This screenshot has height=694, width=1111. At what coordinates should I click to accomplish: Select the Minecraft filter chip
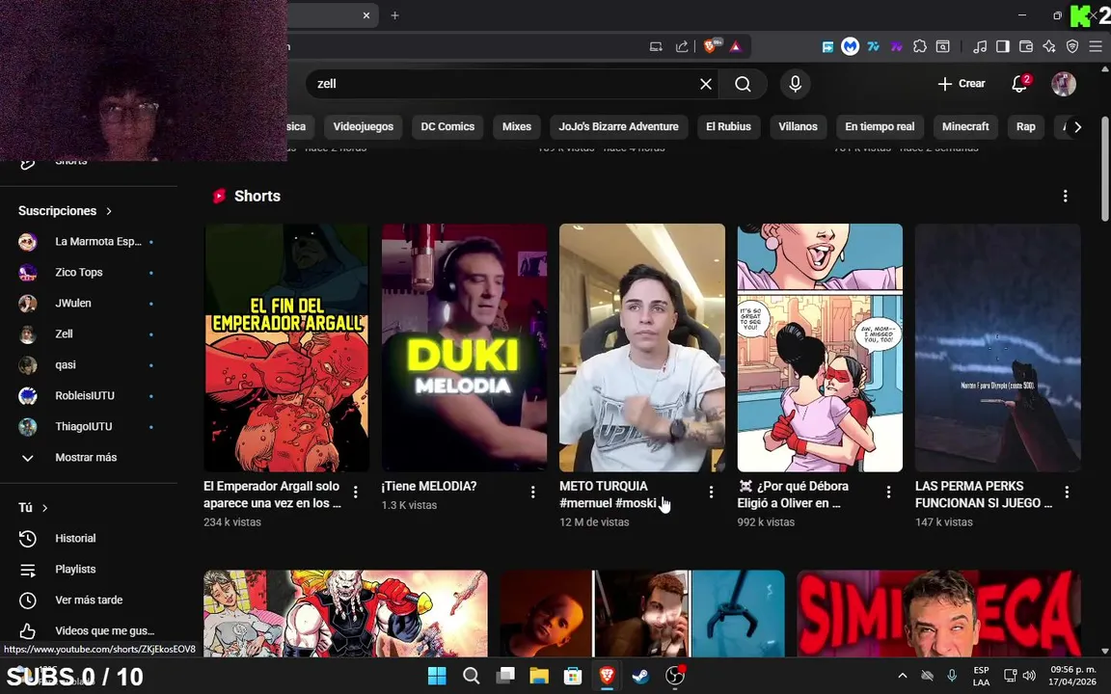[x=965, y=127]
